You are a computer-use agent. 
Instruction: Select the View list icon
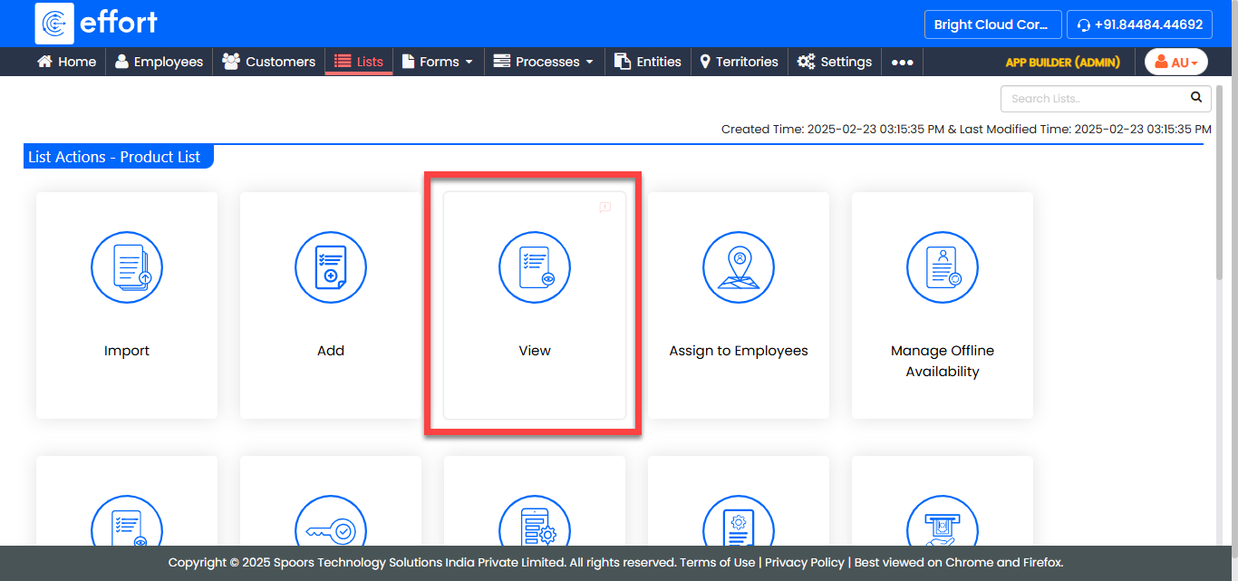coord(535,267)
